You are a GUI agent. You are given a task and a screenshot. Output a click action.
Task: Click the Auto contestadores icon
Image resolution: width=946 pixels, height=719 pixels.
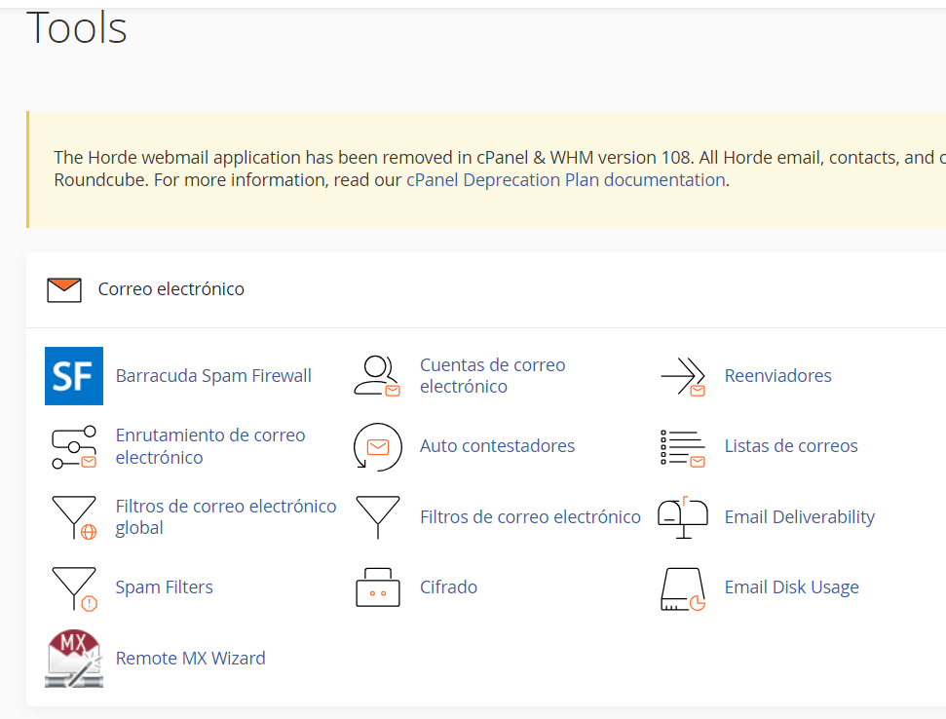click(x=378, y=446)
